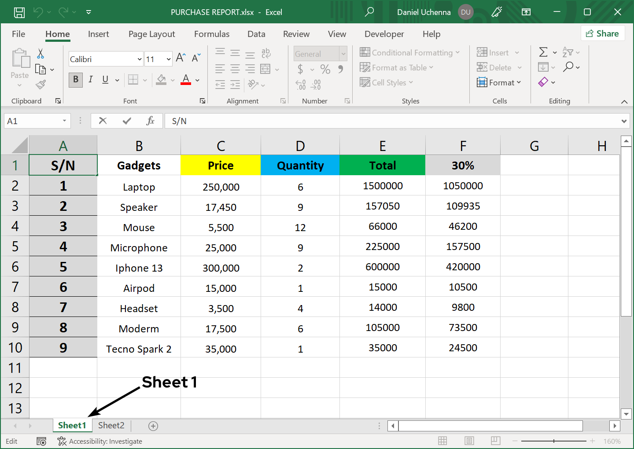Viewport: 634px width, 449px height.
Task: Toggle underline formatting
Action: (106, 80)
